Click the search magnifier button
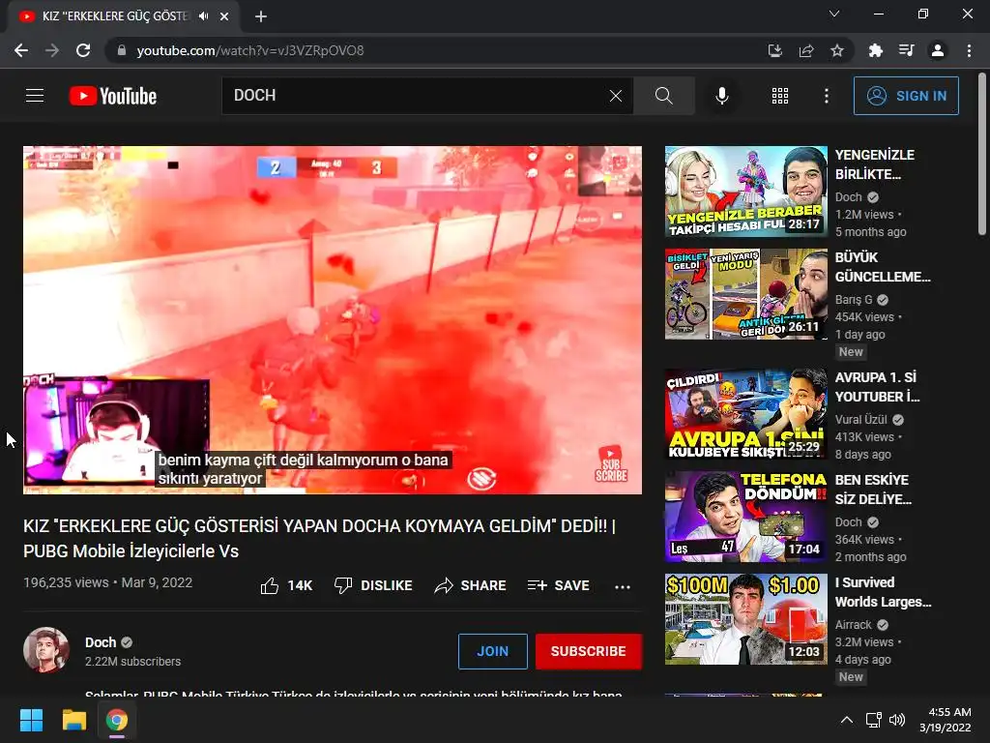 coord(663,96)
